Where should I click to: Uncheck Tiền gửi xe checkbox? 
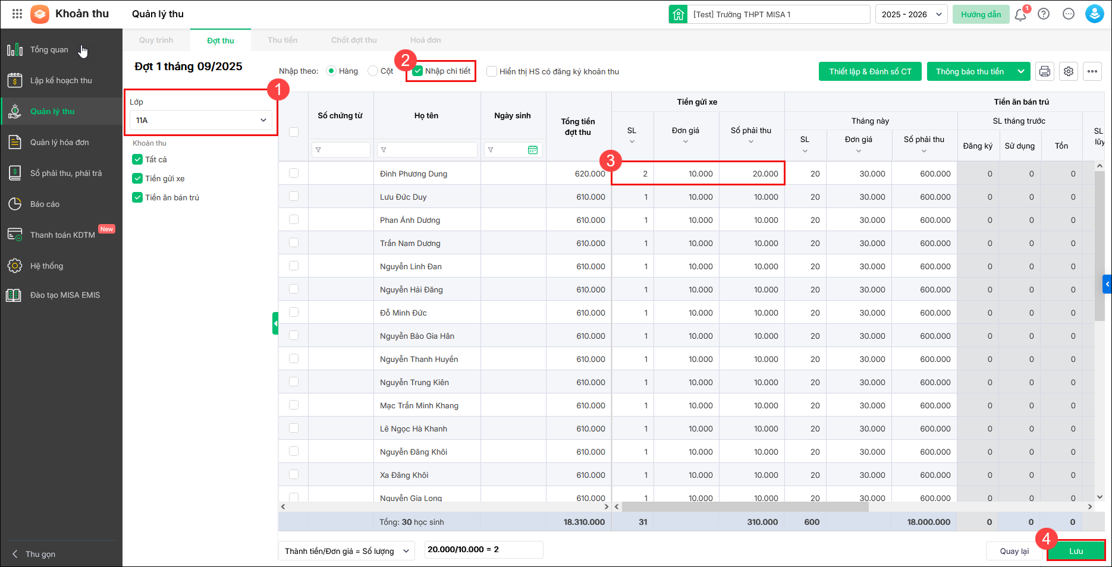coord(137,178)
